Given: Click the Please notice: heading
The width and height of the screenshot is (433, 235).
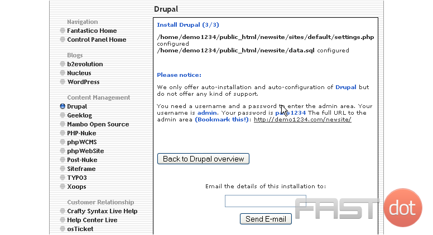Looking at the screenshot, I should coord(179,75).
